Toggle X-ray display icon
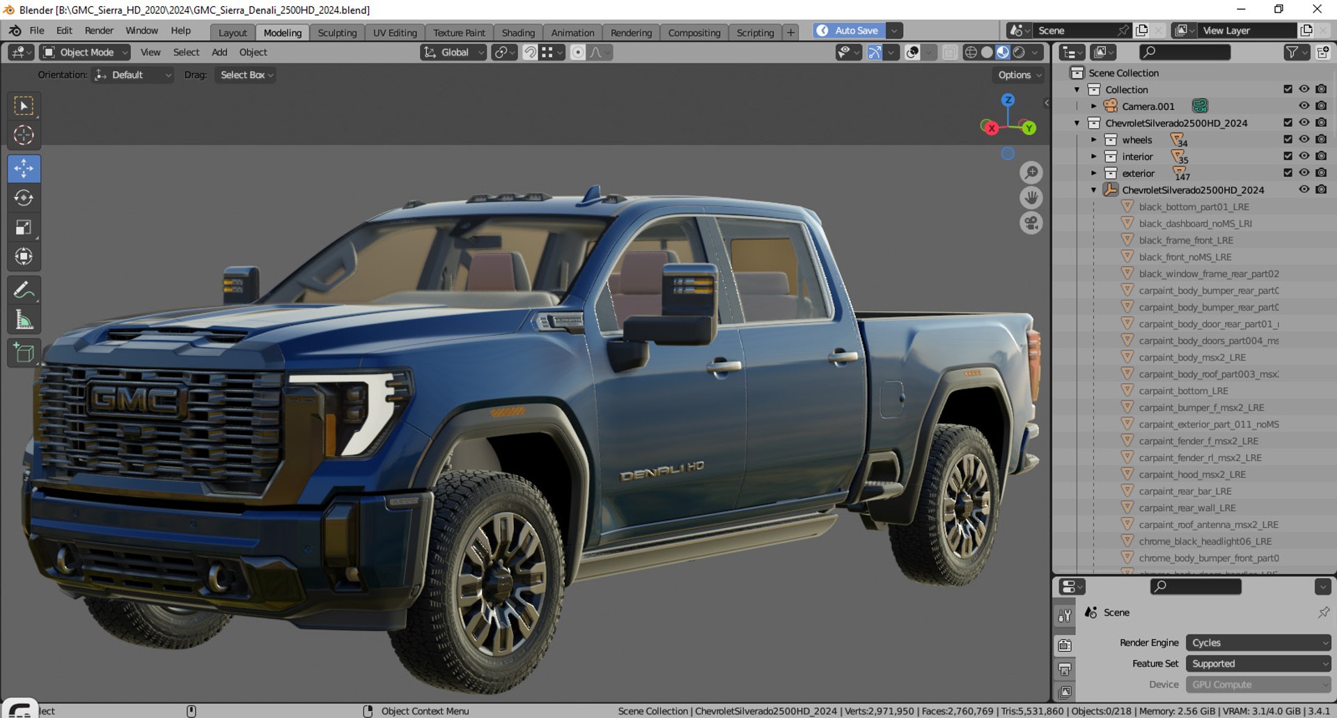Viewport: 1337px width, 718px height. coord(950,52)
